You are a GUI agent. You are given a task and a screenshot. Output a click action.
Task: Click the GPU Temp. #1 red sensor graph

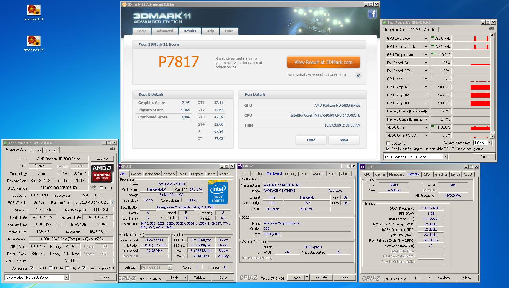click(472, 87)
